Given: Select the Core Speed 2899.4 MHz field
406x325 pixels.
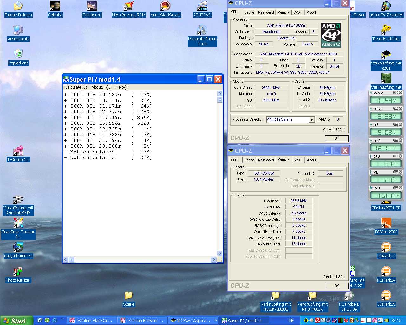Looking at the screenshot, I should [271, 88].
